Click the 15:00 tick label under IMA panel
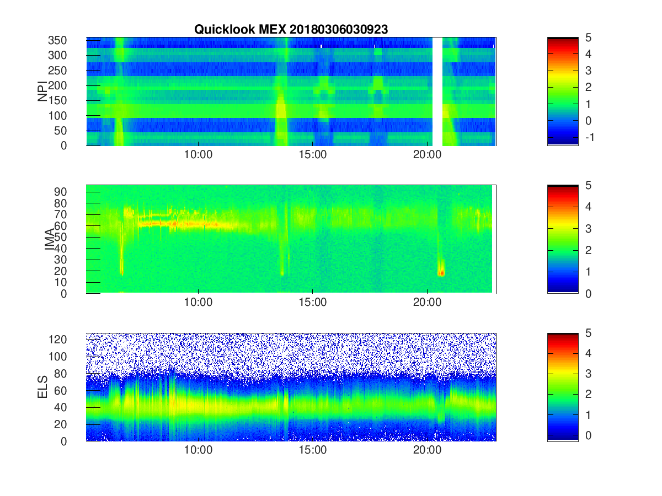The width and height of the screenshot is (662, 496). [x=313, y=303]
